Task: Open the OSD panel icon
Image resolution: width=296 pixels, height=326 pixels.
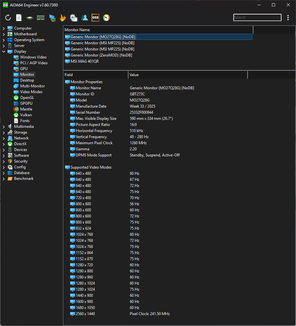Action: click(95, 18)
